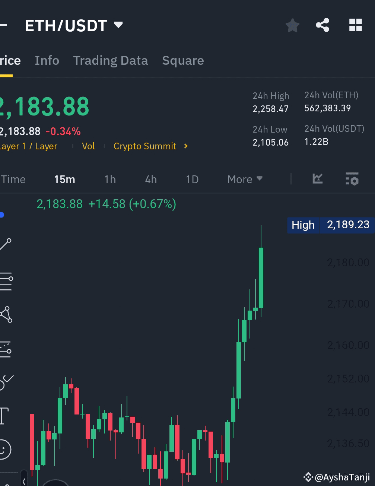Screen dimensions: 375x486
Task: Select the triangle shape drawing tool
Action: (x=6, y=314)
